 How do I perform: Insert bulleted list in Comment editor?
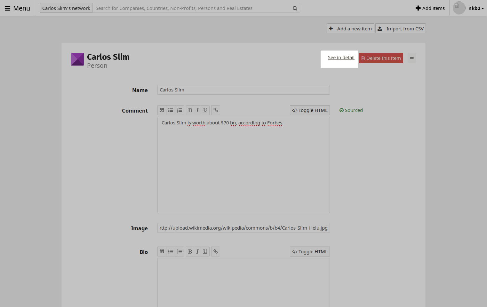pyautogui.click(x=171, y=110)
